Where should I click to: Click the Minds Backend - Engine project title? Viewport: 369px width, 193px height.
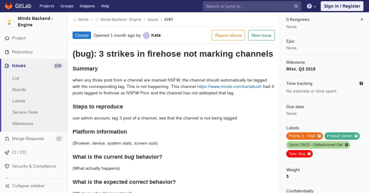coord(35,22)
